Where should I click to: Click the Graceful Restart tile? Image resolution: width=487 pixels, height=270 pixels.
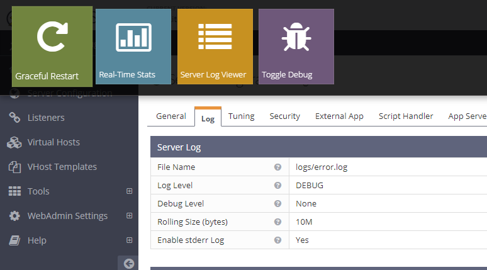tap(52, 47)
